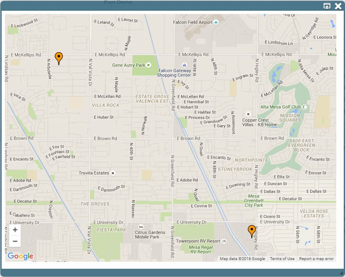
Task: Open the map in a new window icon
Action: pos(327,6)
